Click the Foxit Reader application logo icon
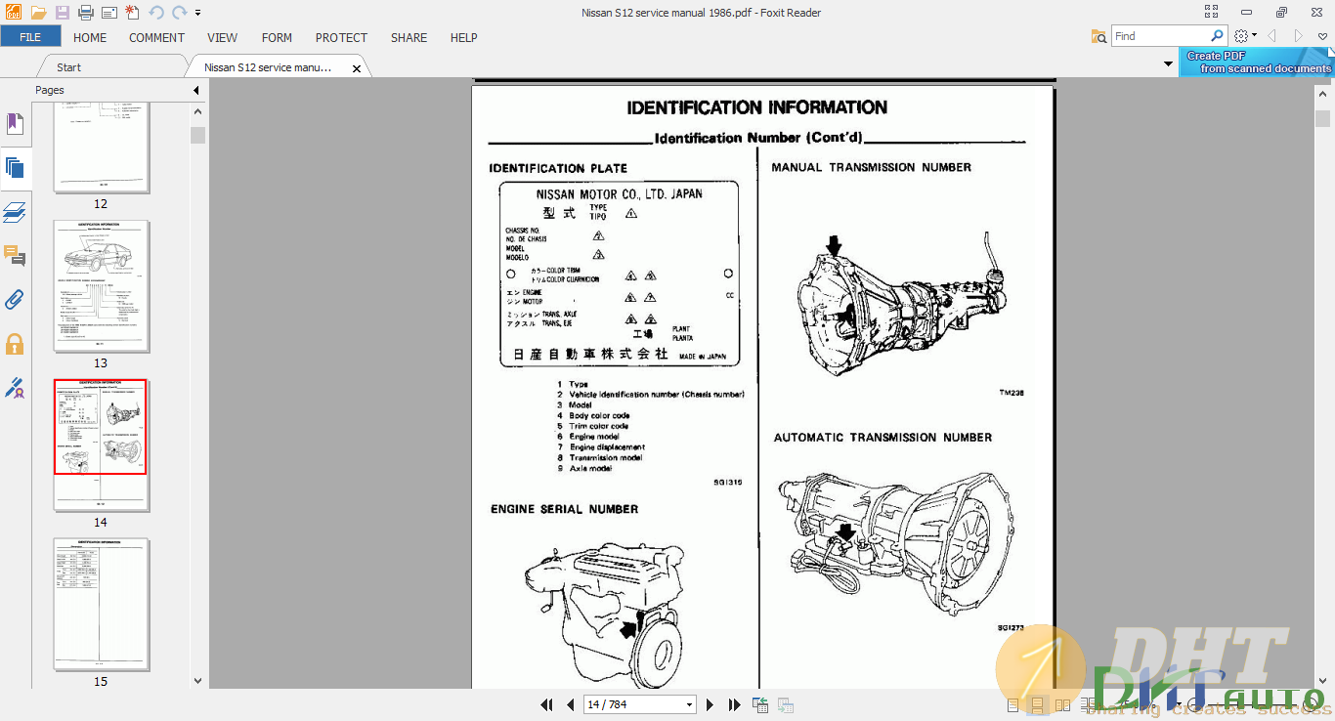The height and width of the screenshot is (721, 1335). (x=13, y=13)
